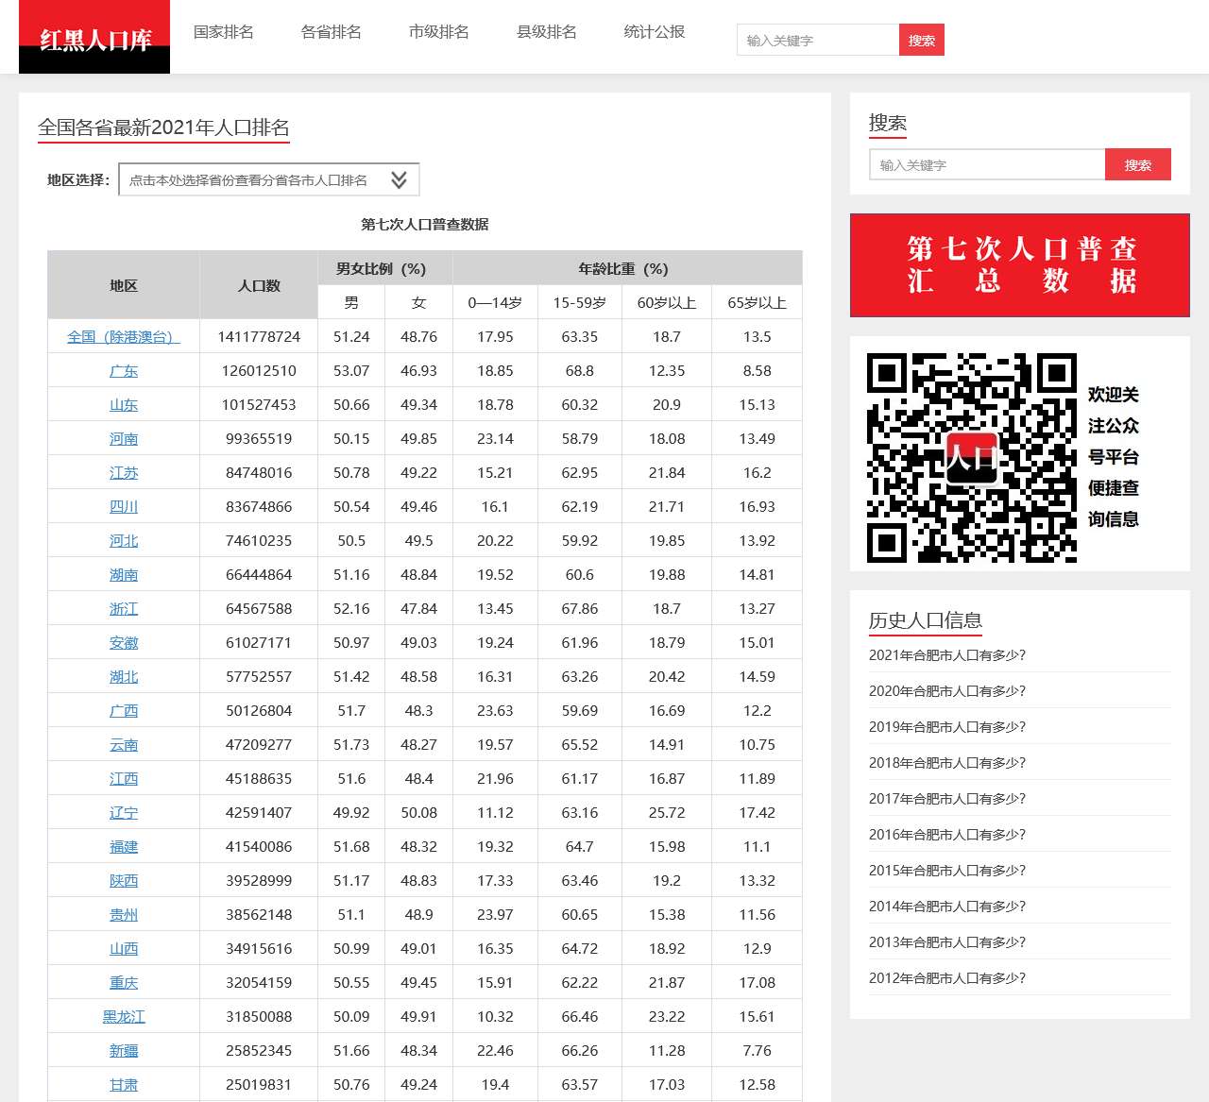Image resolution: width=1209 pixels, height=1102 pixels.
Task: Select Guangdong population value 126012510
Action: 259,371
